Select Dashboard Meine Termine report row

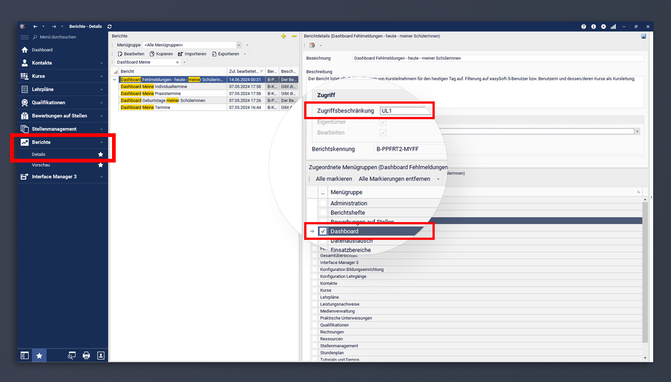coord(208,108)
